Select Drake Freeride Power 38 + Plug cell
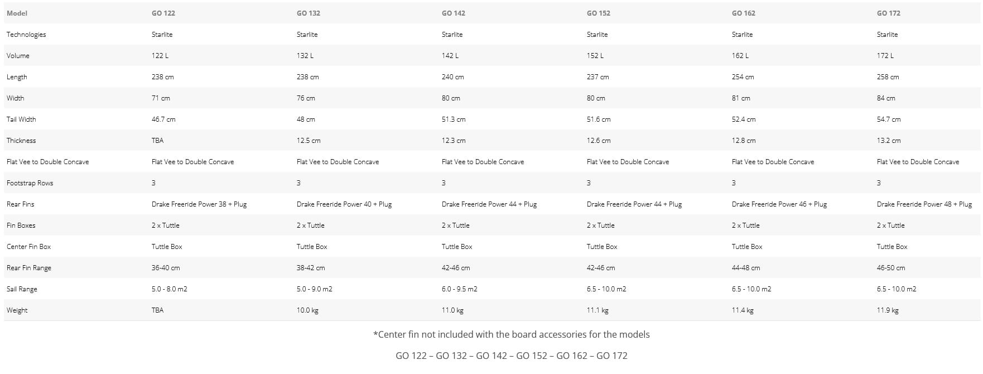Screen dimensions: 983x374 [199, 204]
